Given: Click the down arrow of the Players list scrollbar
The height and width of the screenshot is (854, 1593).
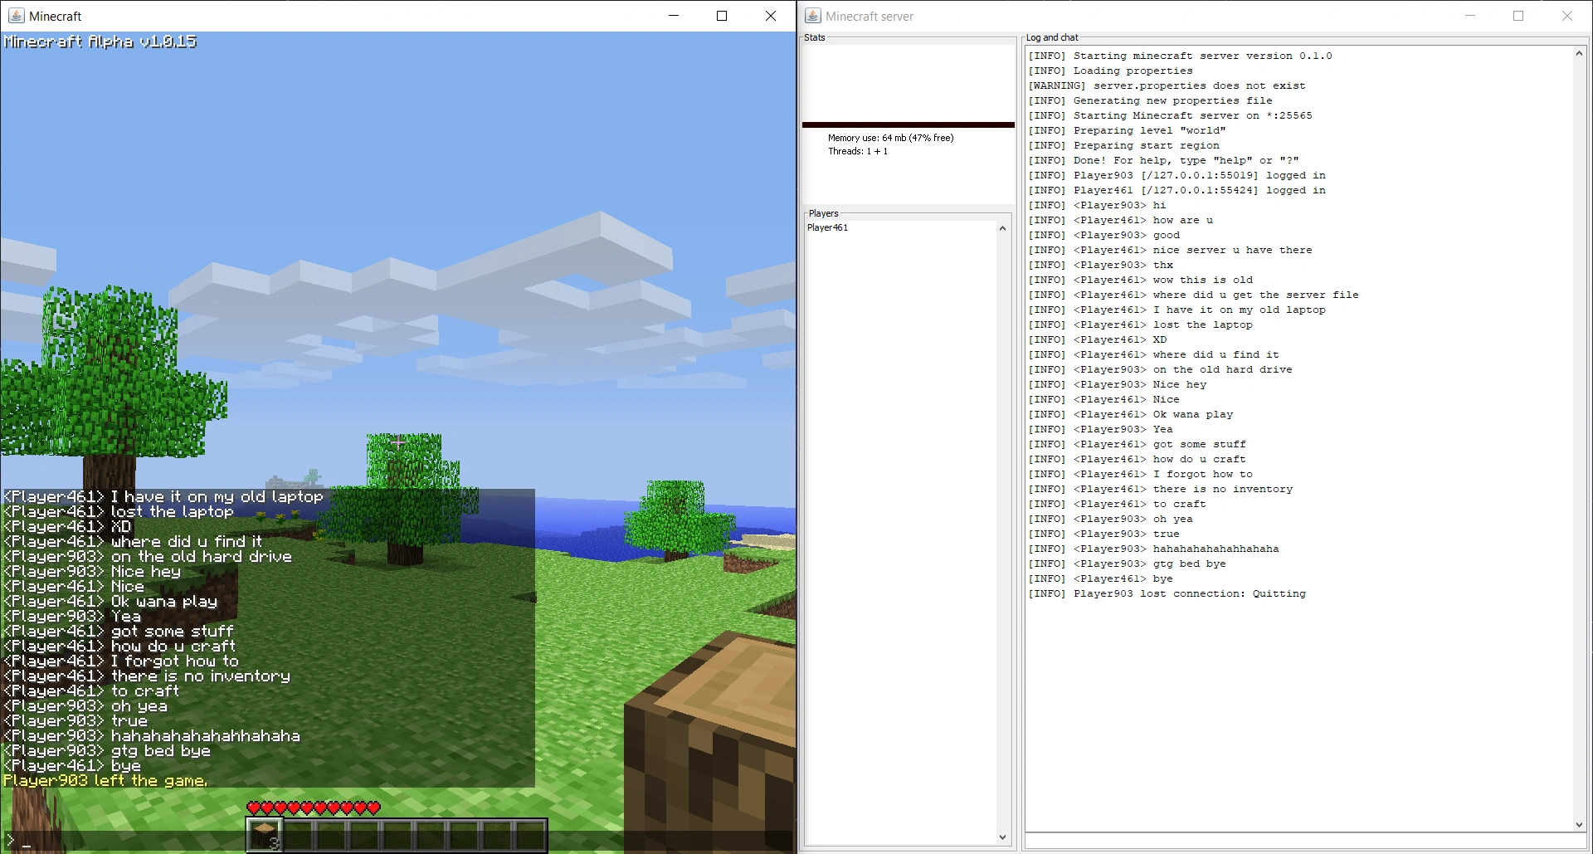Looking at the screenshot, I should coord(1002,837).
